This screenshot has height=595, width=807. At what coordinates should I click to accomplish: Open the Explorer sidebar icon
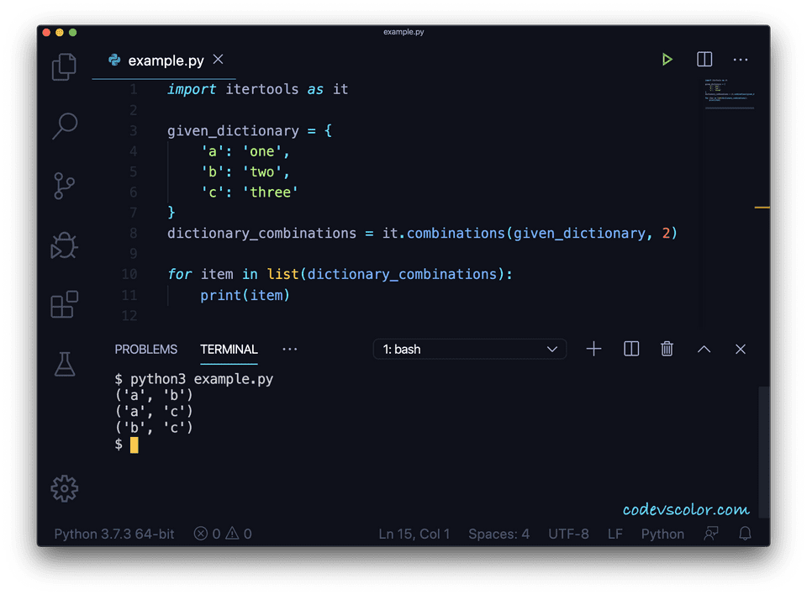[x=65, y=67]
